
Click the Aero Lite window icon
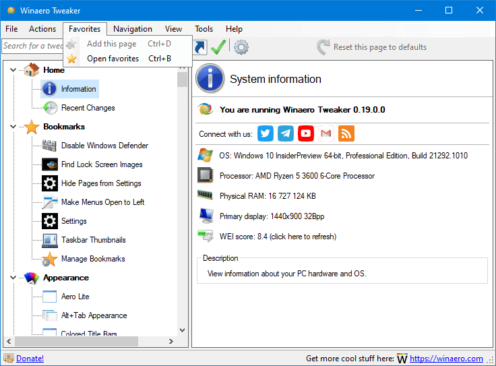pyautogui.click(x=50, y=297)
